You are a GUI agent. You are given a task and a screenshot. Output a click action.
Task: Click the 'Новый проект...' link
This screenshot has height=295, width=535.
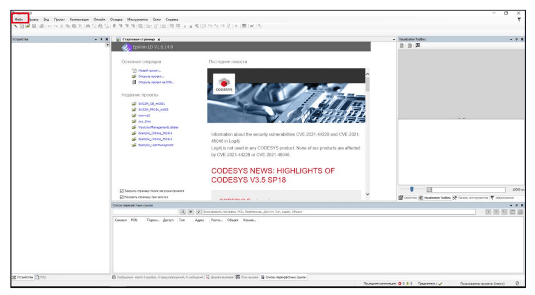[149, 70]
